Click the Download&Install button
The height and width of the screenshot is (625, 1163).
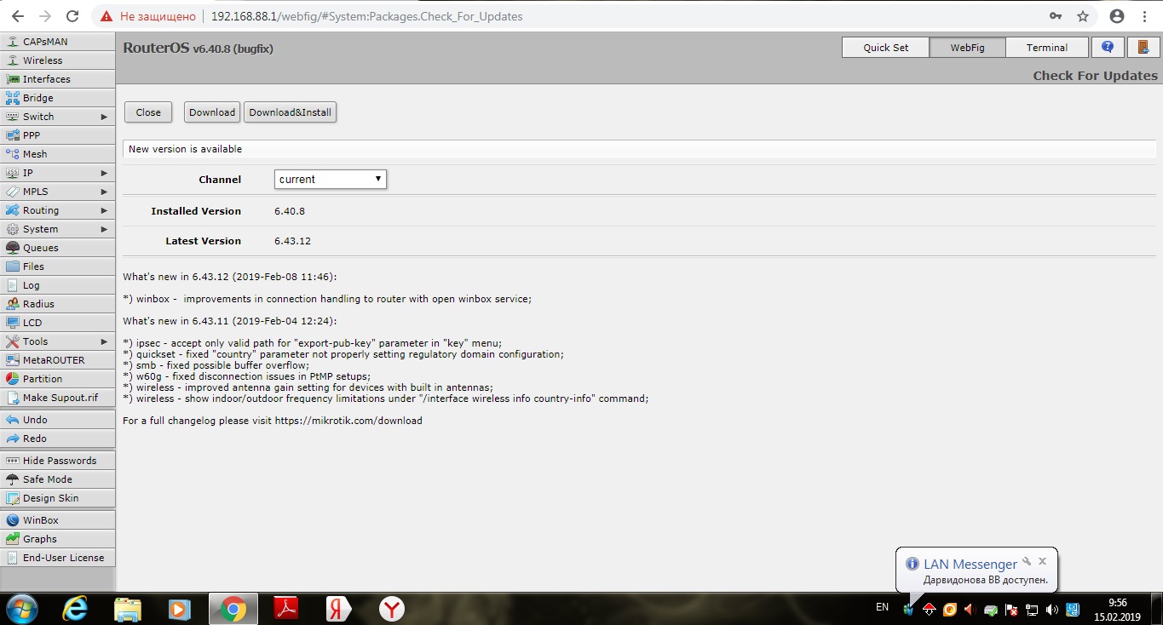[x=291, y=112]
